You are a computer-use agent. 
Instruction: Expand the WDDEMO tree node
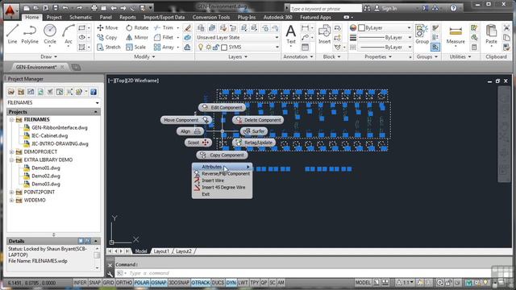pyautogui.click(x=11, y=200)
